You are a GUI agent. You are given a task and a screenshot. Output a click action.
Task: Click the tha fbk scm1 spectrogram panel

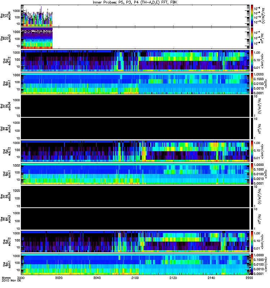[x=135, y=84]
